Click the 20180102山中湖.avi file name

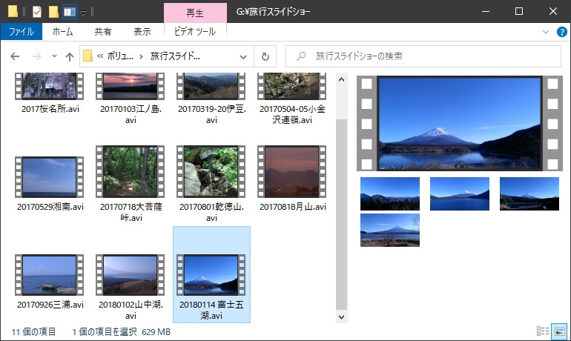pyautogui.click(x=131, y=310)
